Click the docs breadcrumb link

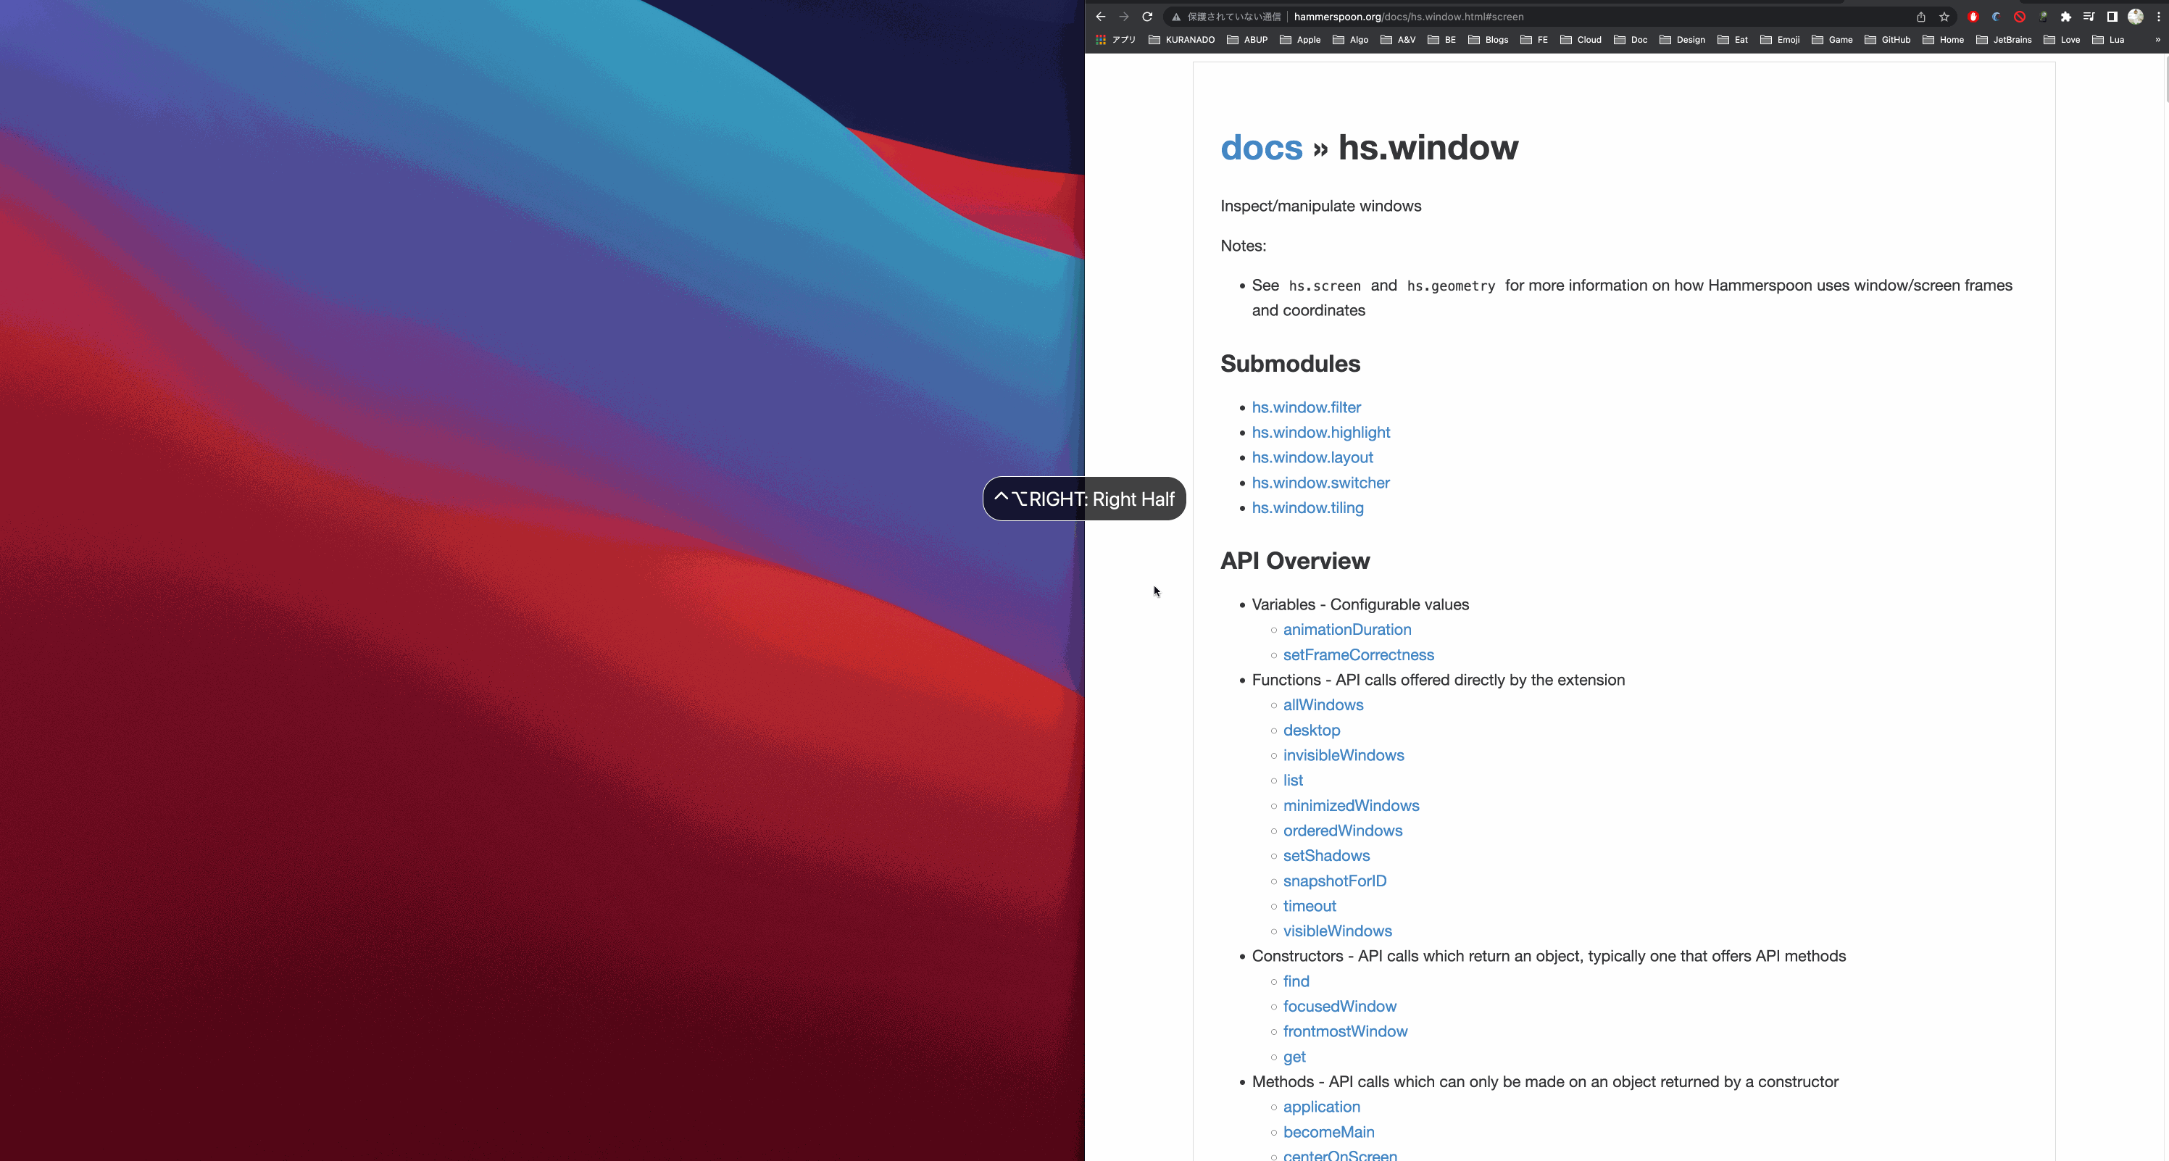tap(1261, 147)
